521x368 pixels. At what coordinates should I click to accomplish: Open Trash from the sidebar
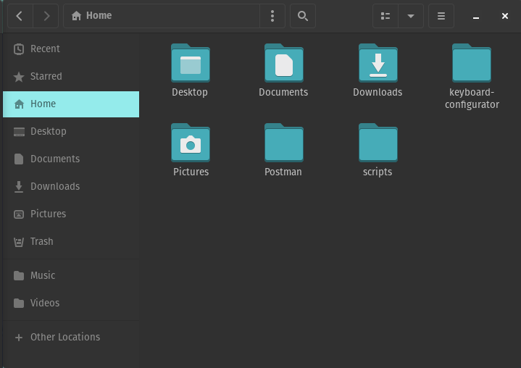click(x=41, y=241)
